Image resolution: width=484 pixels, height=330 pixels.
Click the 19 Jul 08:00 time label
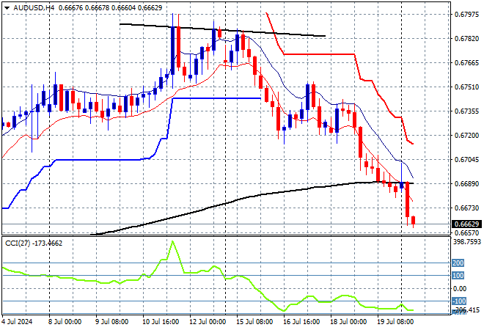395,322
